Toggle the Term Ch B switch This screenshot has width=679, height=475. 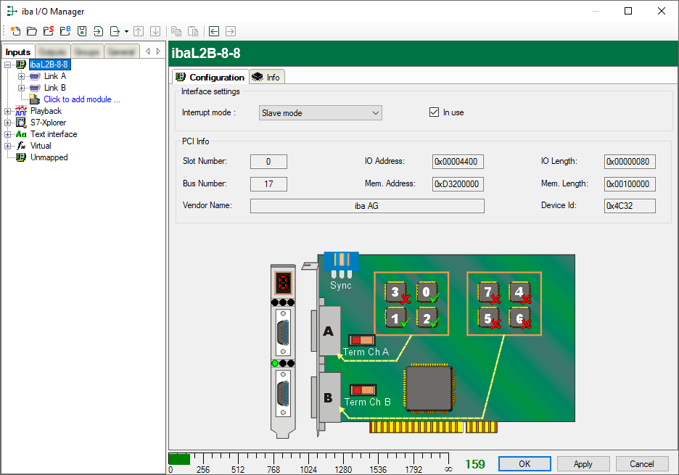pos(362,390)
